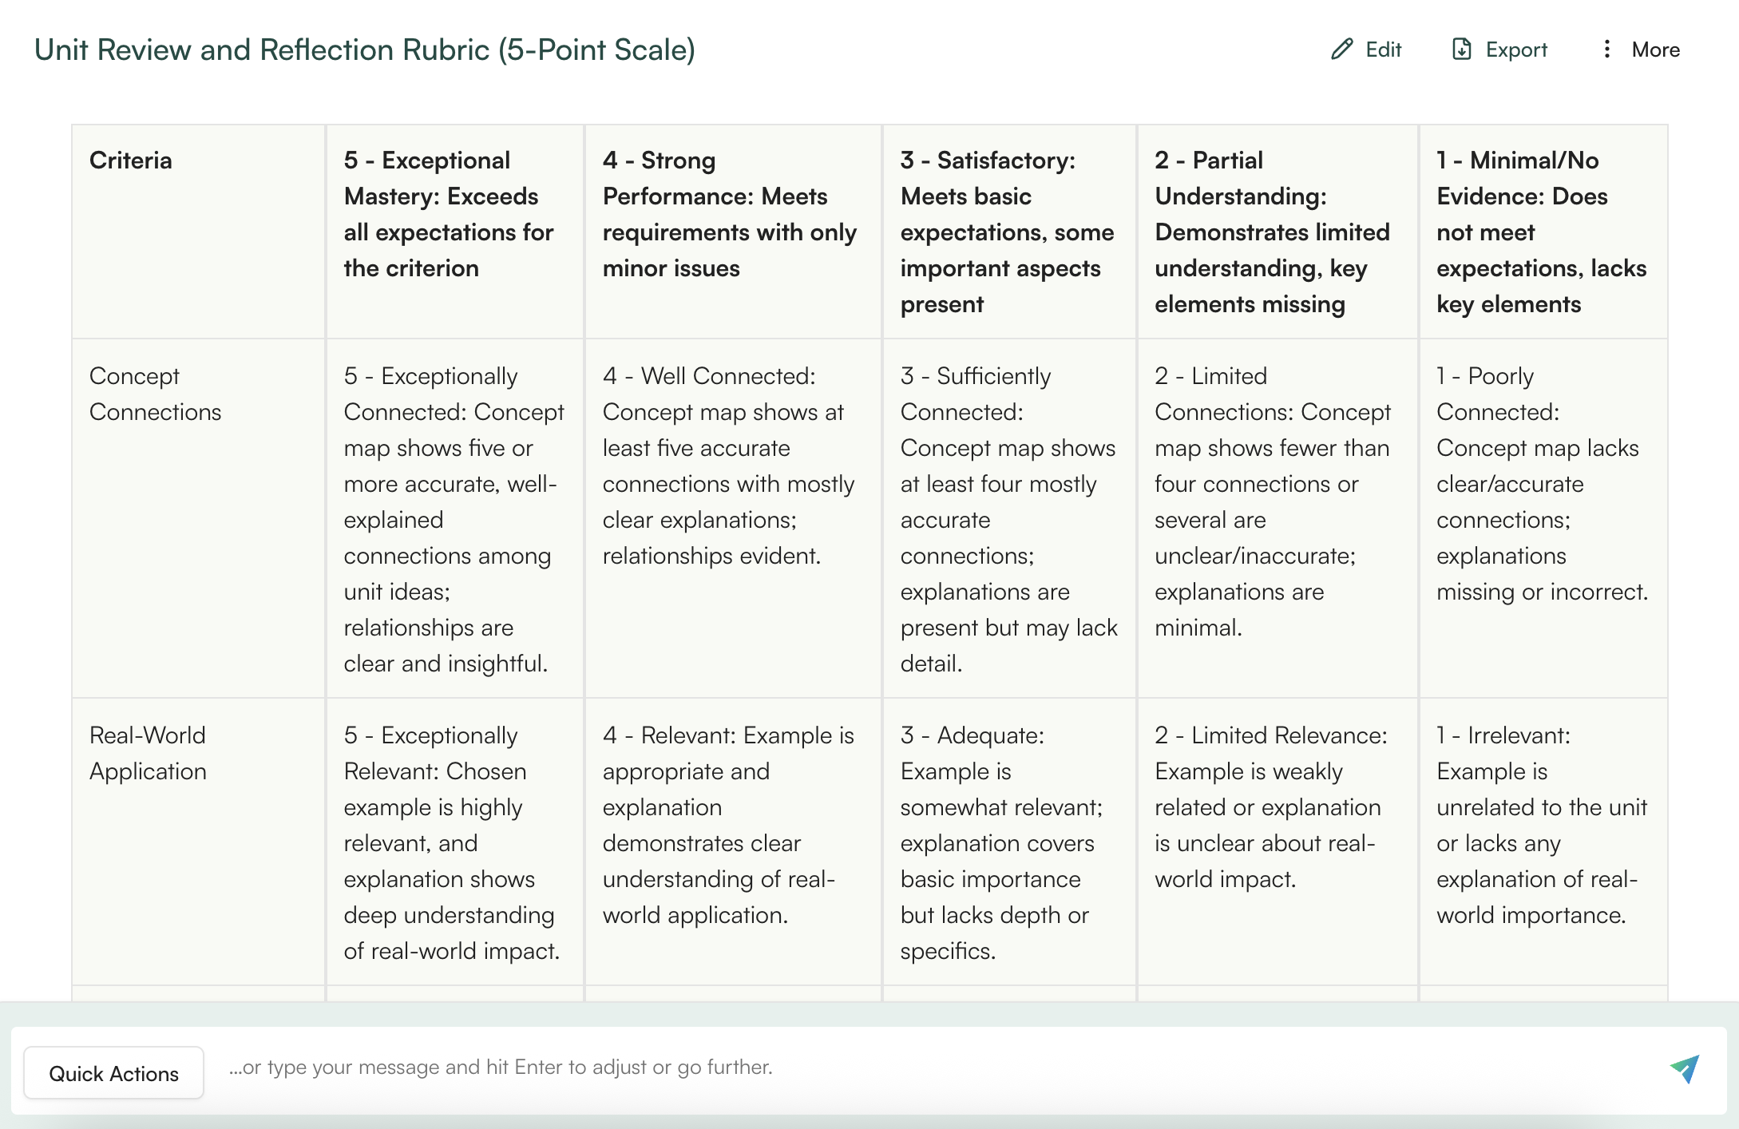
Task: Click the message input field
Action: point(719,1067)
